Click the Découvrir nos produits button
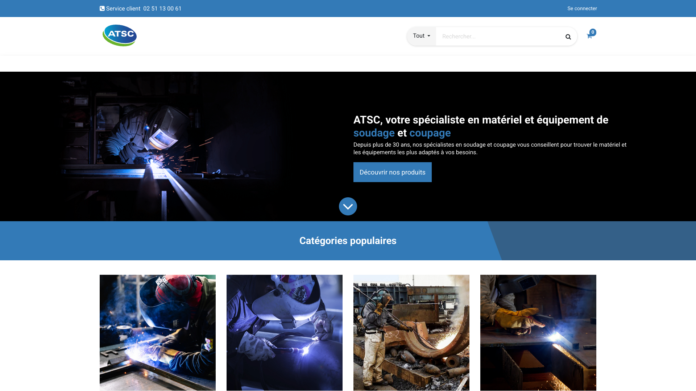The image size is (696, 391). [393, 172]
